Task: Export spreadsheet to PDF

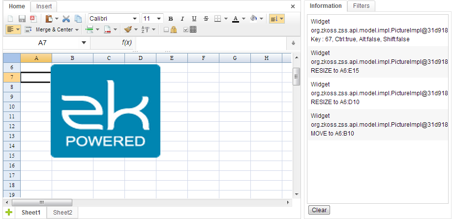Action: (33, 19)
